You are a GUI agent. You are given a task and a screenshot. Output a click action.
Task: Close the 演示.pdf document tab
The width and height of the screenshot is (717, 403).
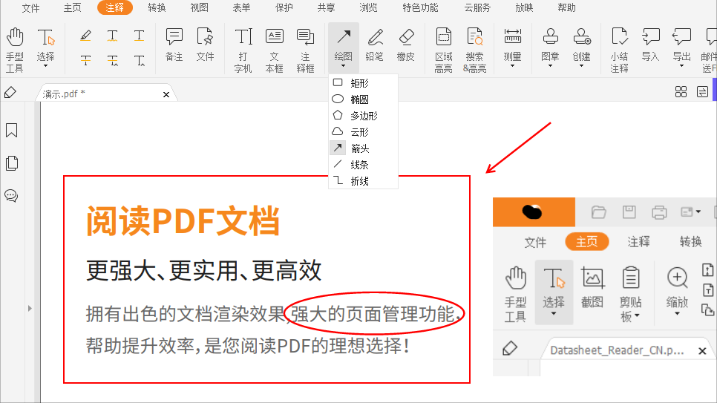(x=166, y=94)
